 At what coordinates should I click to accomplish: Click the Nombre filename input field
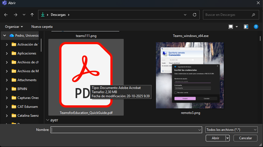pyautogui.click(x=124, y=130)
